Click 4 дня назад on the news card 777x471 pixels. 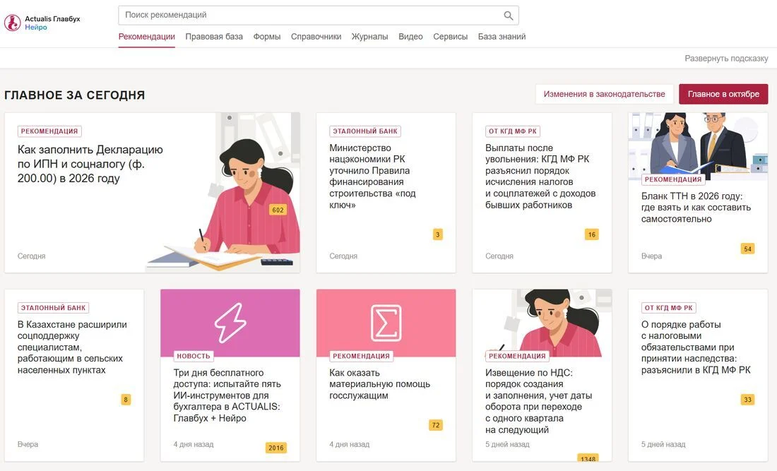[x=194, y=444]
